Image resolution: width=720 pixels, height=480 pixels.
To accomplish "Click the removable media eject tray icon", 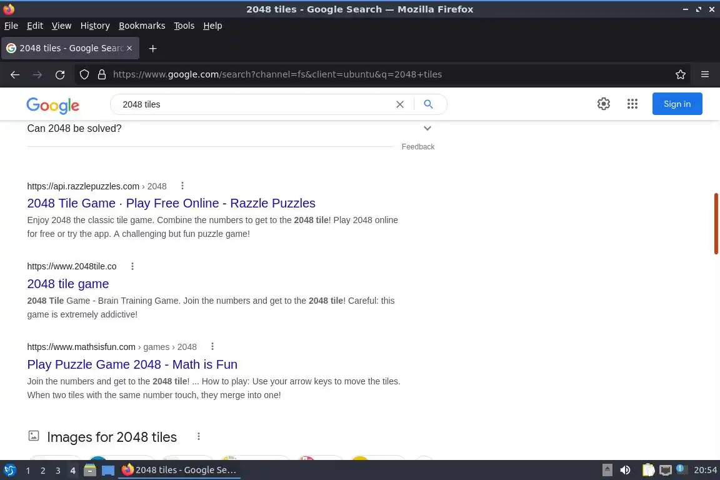I will (607, 470).
